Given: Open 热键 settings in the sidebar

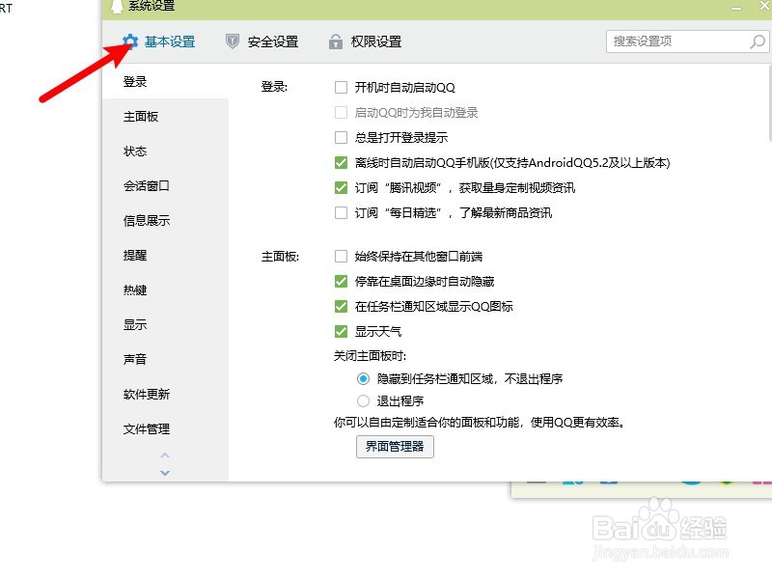Looking at the screenshot, I should (165, 290).
